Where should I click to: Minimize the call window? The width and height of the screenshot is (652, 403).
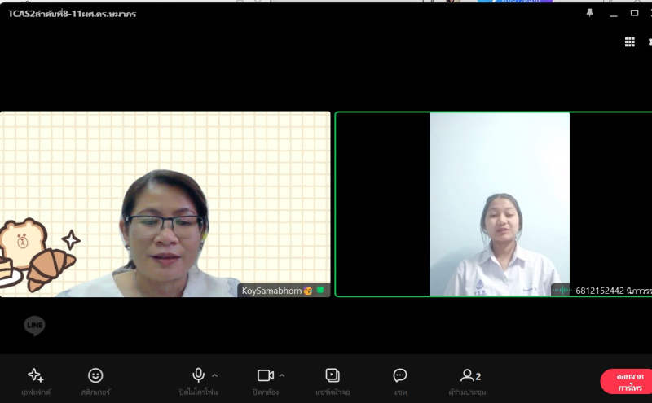point(612,13)
